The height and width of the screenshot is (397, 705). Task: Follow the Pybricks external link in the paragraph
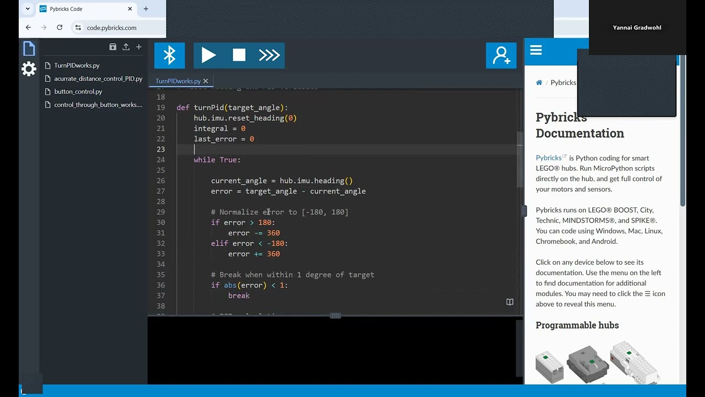coord(551,158)
